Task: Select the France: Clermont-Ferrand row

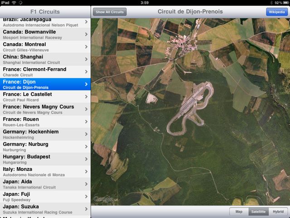Action: (x=45, y=72)
